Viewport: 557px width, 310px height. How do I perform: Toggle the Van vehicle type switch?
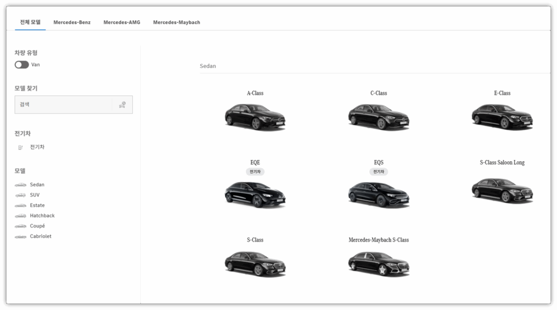tap(22, 65)
